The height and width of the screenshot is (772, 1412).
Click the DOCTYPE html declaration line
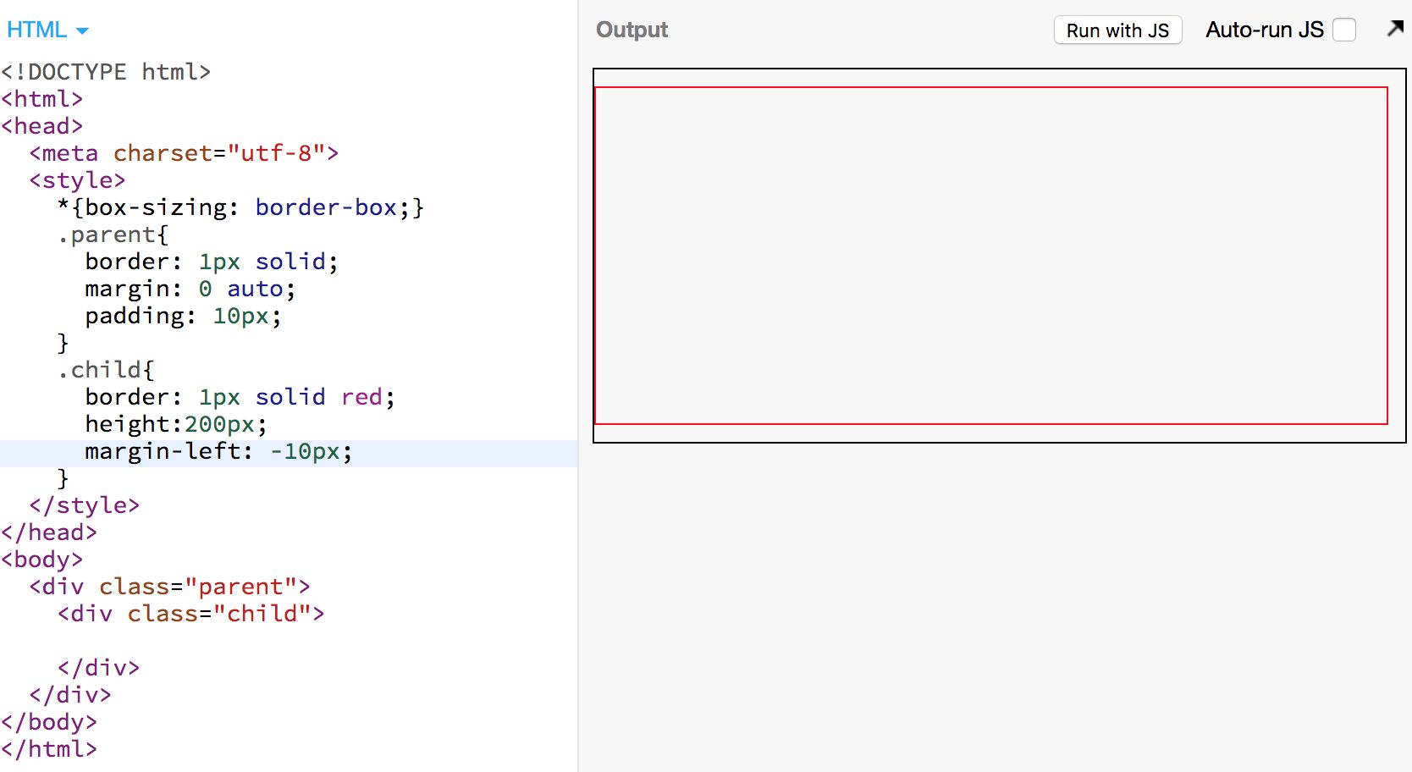(x=106, y=72)
